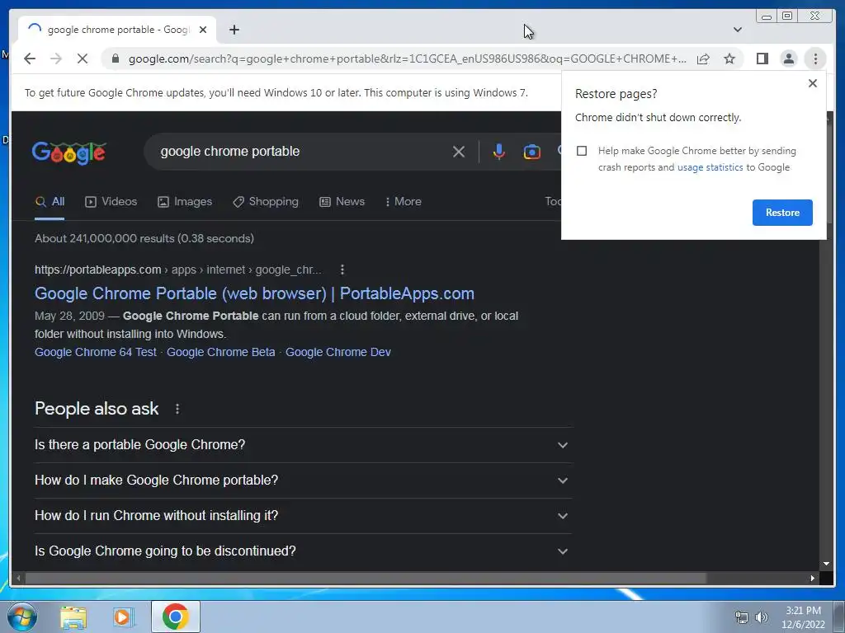
Task: Open People also ask options menu
Action: click(177, 409)
